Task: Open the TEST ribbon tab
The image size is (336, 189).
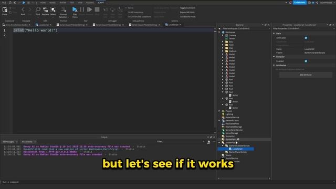Action: click(x=72, y=3)
